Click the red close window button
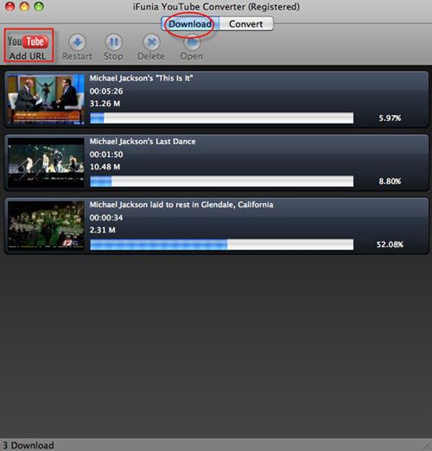 click(x=10, y=6)
